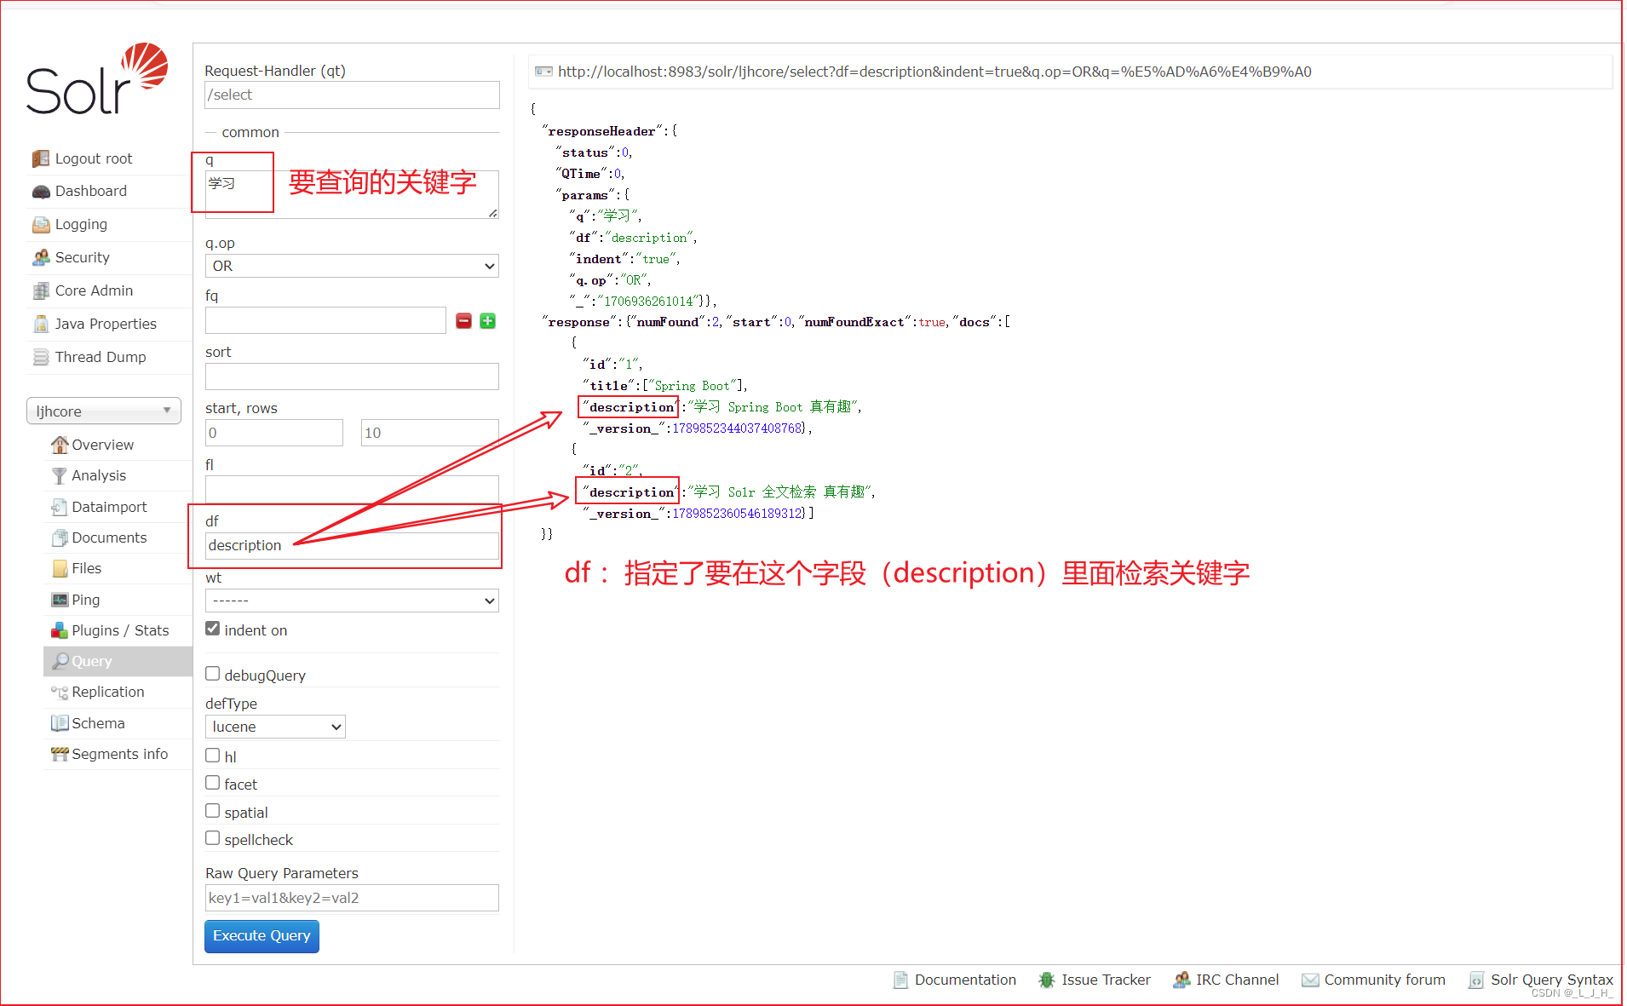This screenshot has width=1627, height=1006.
Task: Focus the start offset field
Action: click(274, 433)
